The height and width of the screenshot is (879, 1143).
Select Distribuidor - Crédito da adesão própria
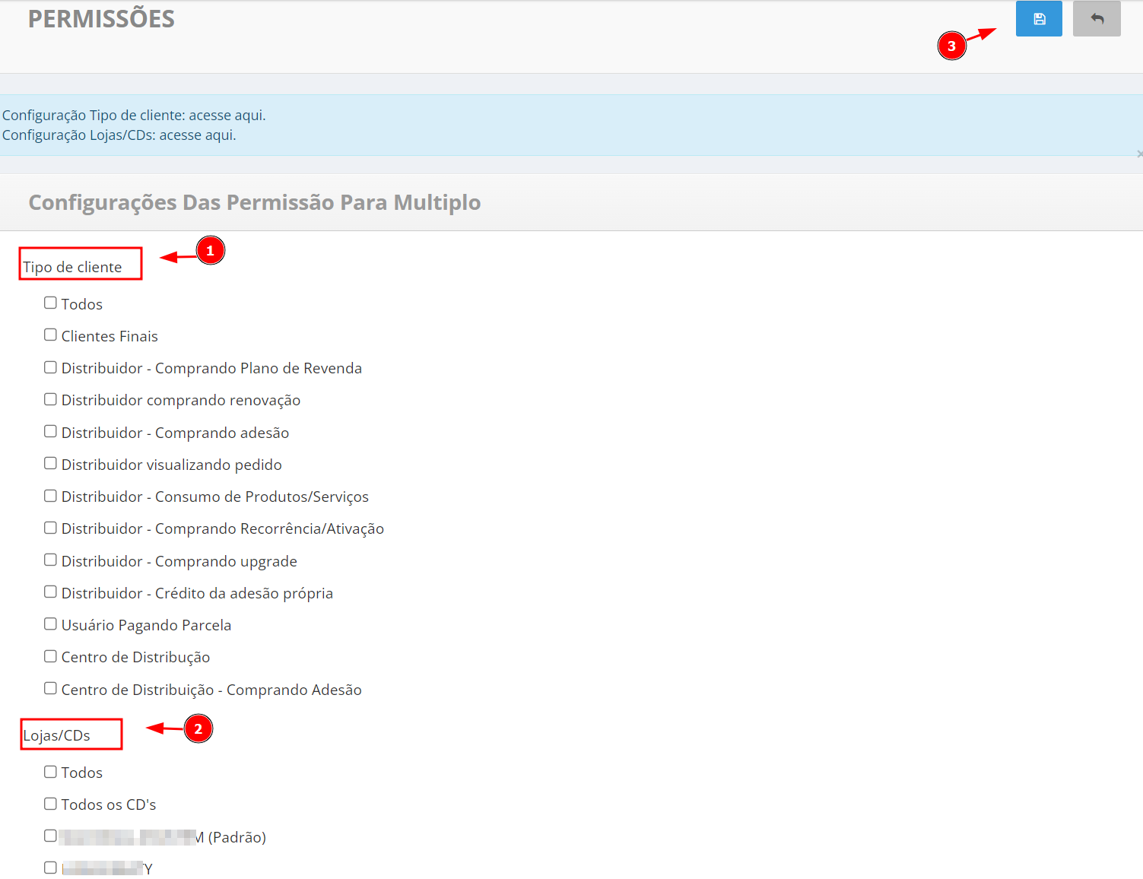50,592
